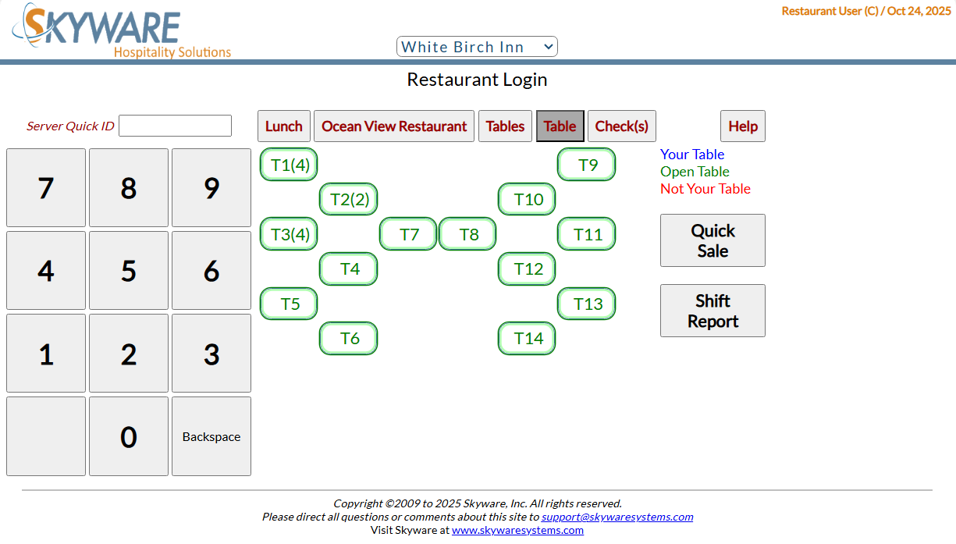Select the Lunch meal period button
Viewport: 956px width, 544px height.
point(284,126)
